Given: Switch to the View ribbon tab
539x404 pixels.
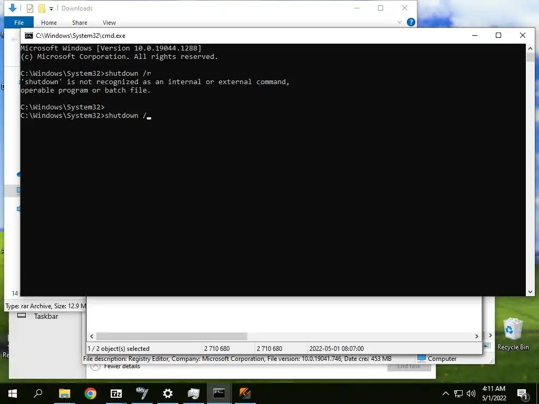Looking at the screenshot, I should pyautogui.click(x=109, y=22).
